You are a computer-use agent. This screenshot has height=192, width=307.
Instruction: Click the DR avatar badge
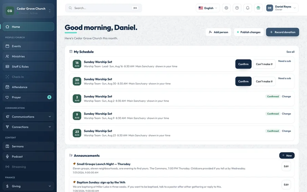(x=269, y=8)
